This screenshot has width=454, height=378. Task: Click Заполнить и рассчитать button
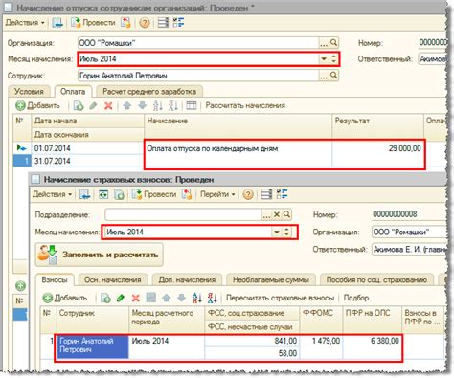click(100, 255)
